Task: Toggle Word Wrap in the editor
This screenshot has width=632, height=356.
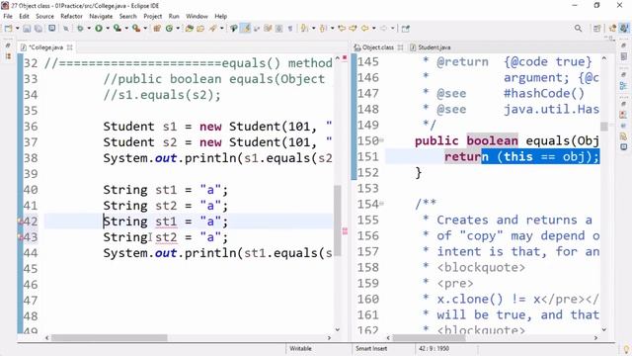Action: [x=268, y=29]
